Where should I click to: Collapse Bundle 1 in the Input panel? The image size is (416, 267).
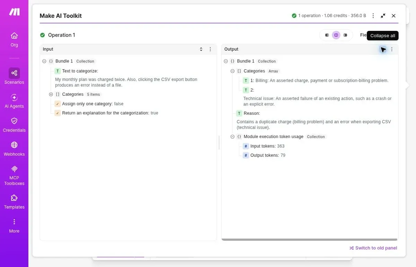coord(44,61)
